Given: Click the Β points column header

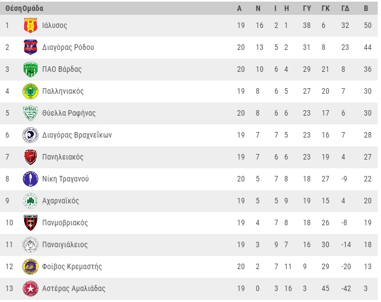Looking at the screenshot, I should click(x=366, y=9).
